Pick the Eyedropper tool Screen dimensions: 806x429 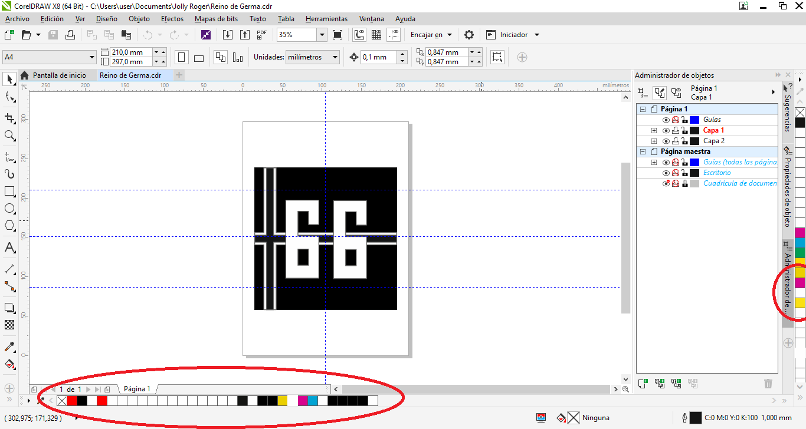pos(9,346)
